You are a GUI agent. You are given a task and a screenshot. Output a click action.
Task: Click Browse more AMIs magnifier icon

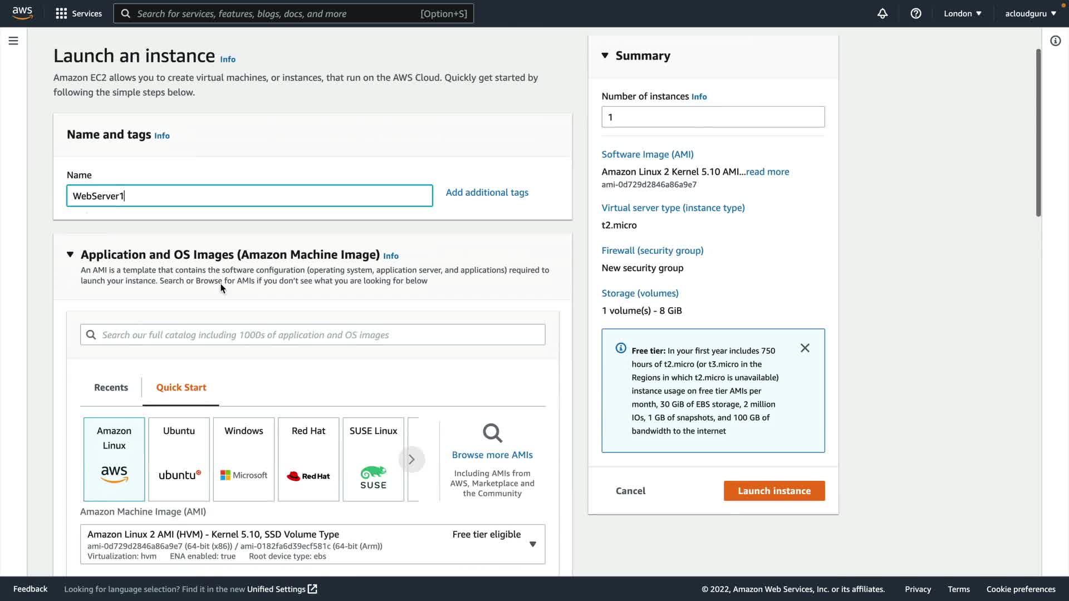pos(492,433)
